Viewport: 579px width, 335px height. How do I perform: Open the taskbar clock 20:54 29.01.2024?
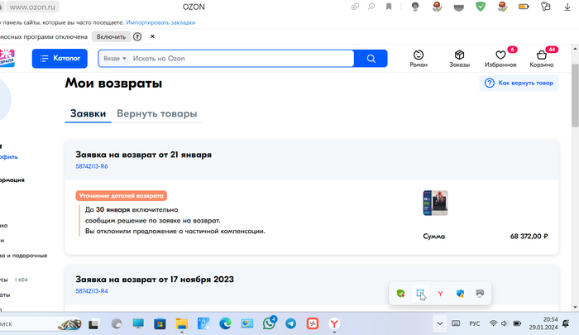click(x=543, y=323)
